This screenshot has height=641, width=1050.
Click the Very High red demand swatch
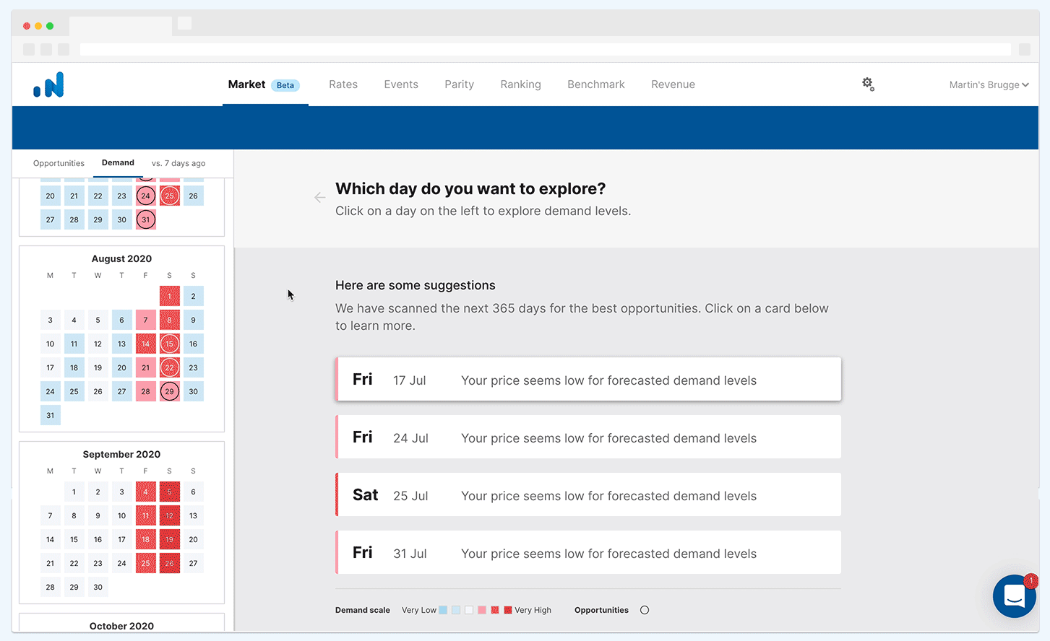pos(507,610)
